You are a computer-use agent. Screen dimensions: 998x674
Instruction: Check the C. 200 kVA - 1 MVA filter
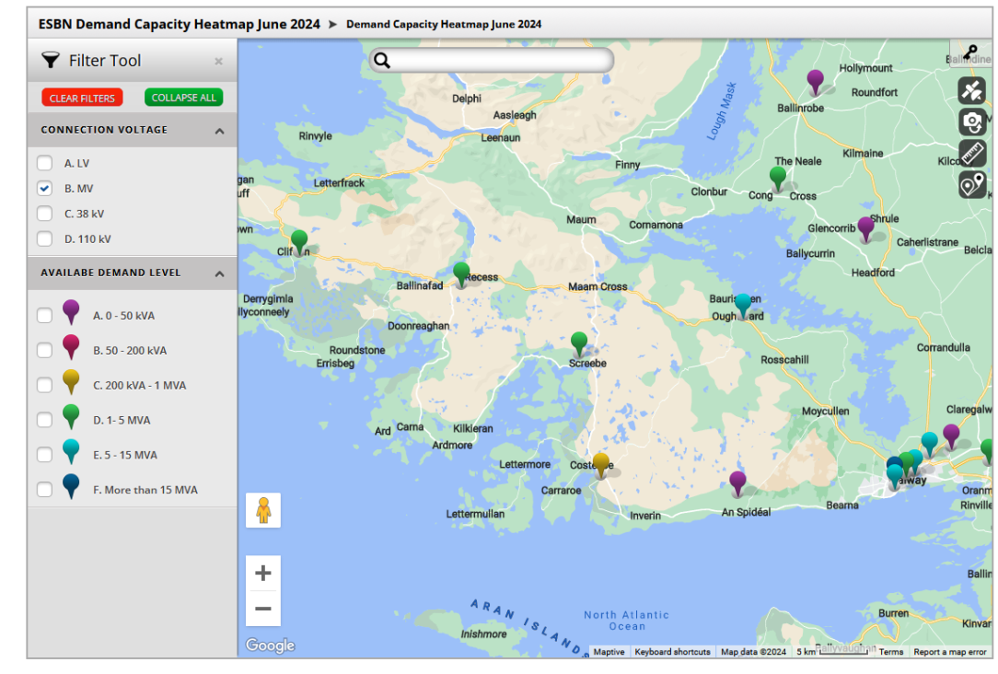coord(44,385)
